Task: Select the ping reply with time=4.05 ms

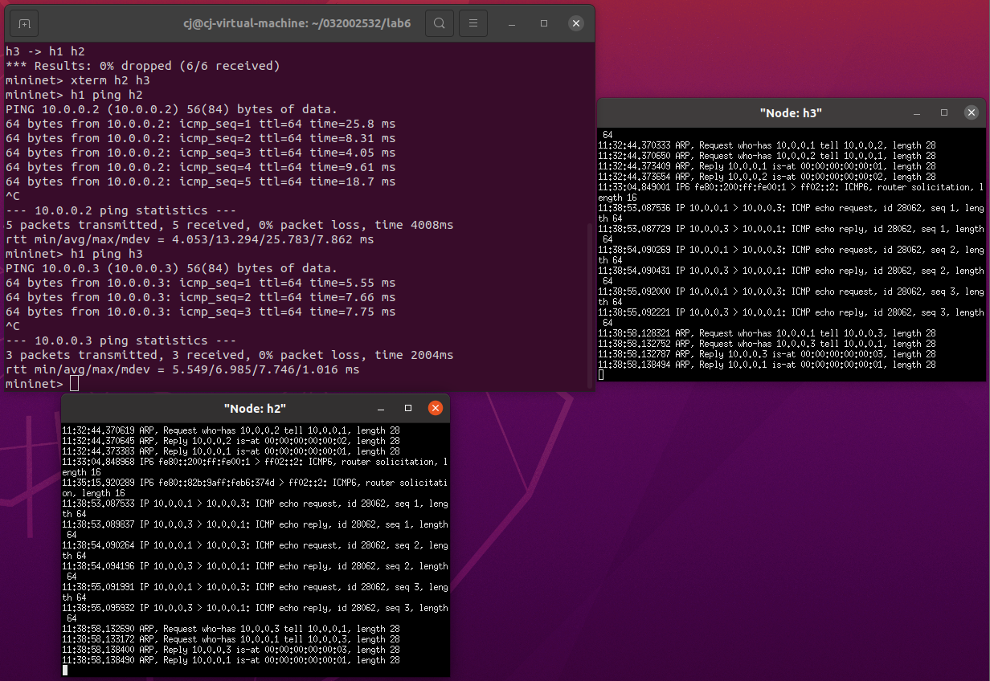Action: point(201,153)
